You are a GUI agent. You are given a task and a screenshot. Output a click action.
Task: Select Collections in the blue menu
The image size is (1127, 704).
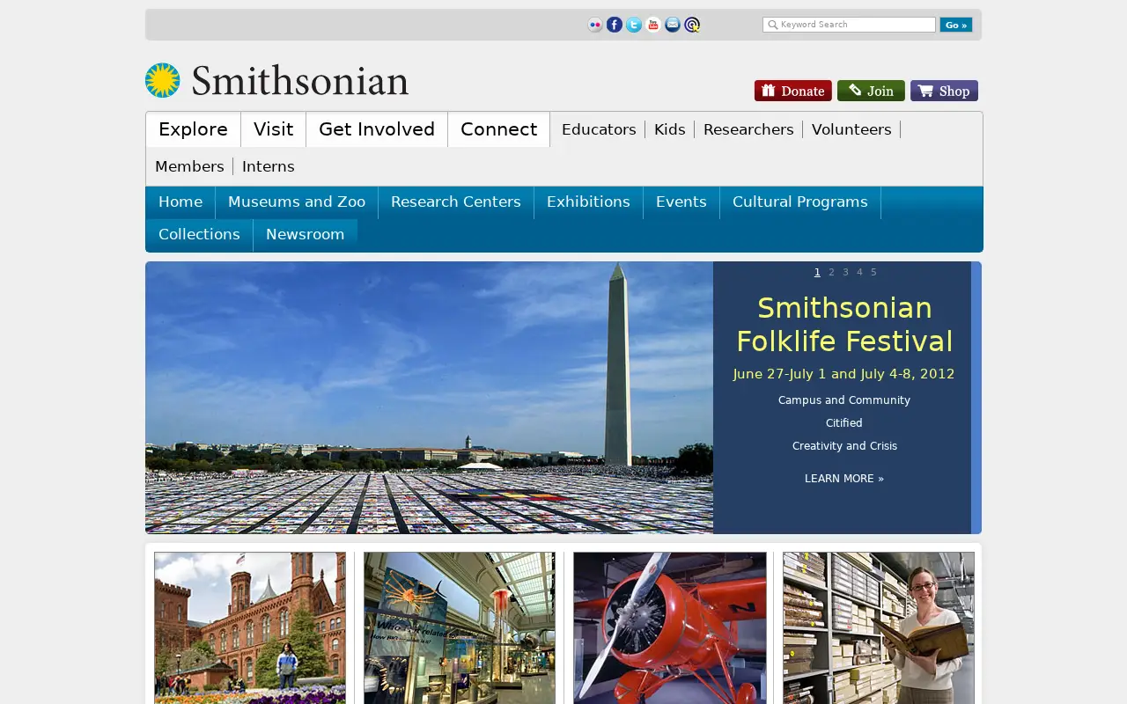(199, 235)
